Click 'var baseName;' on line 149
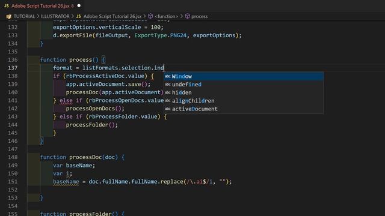Screen dimensions: 385x216 coord(74,166)
